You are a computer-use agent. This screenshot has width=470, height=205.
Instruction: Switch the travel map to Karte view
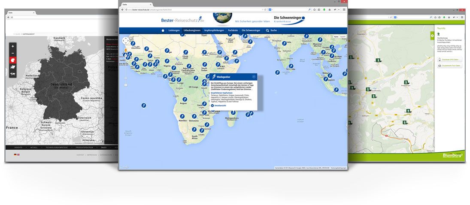click(x=337, y=36)
